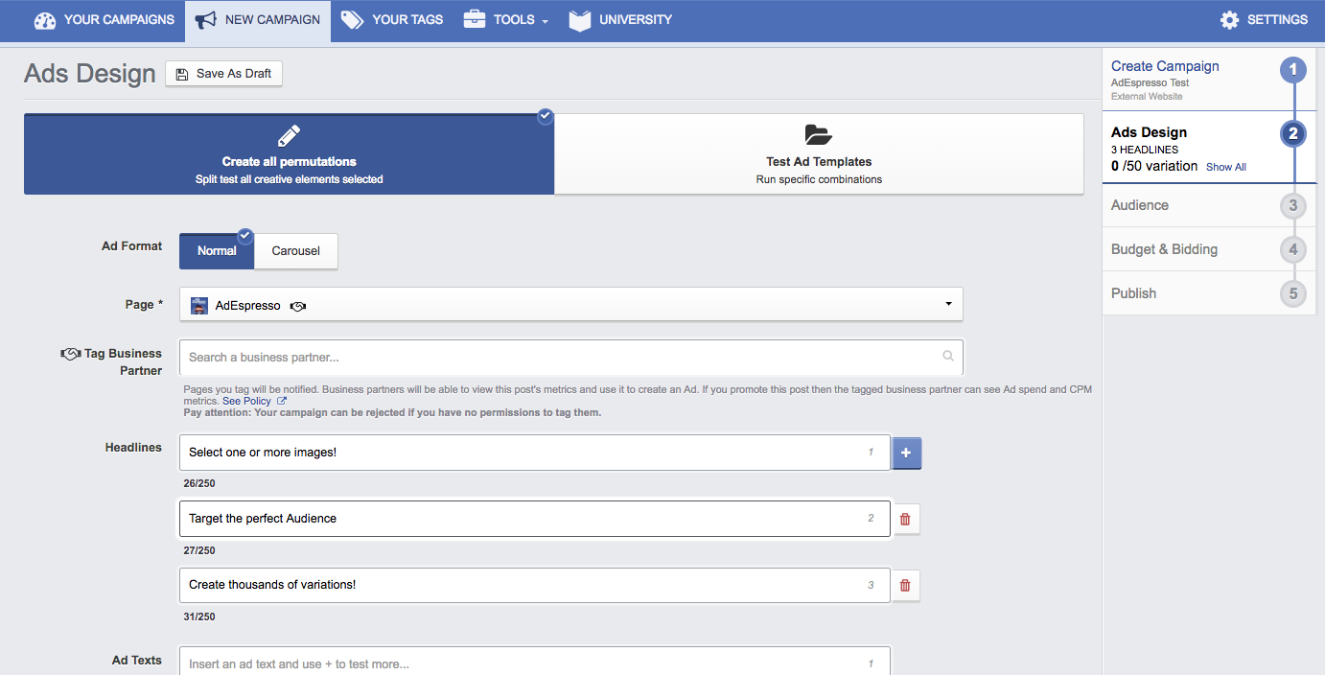Open the AdEspresso page picker arrow

(x=947, y=304)
